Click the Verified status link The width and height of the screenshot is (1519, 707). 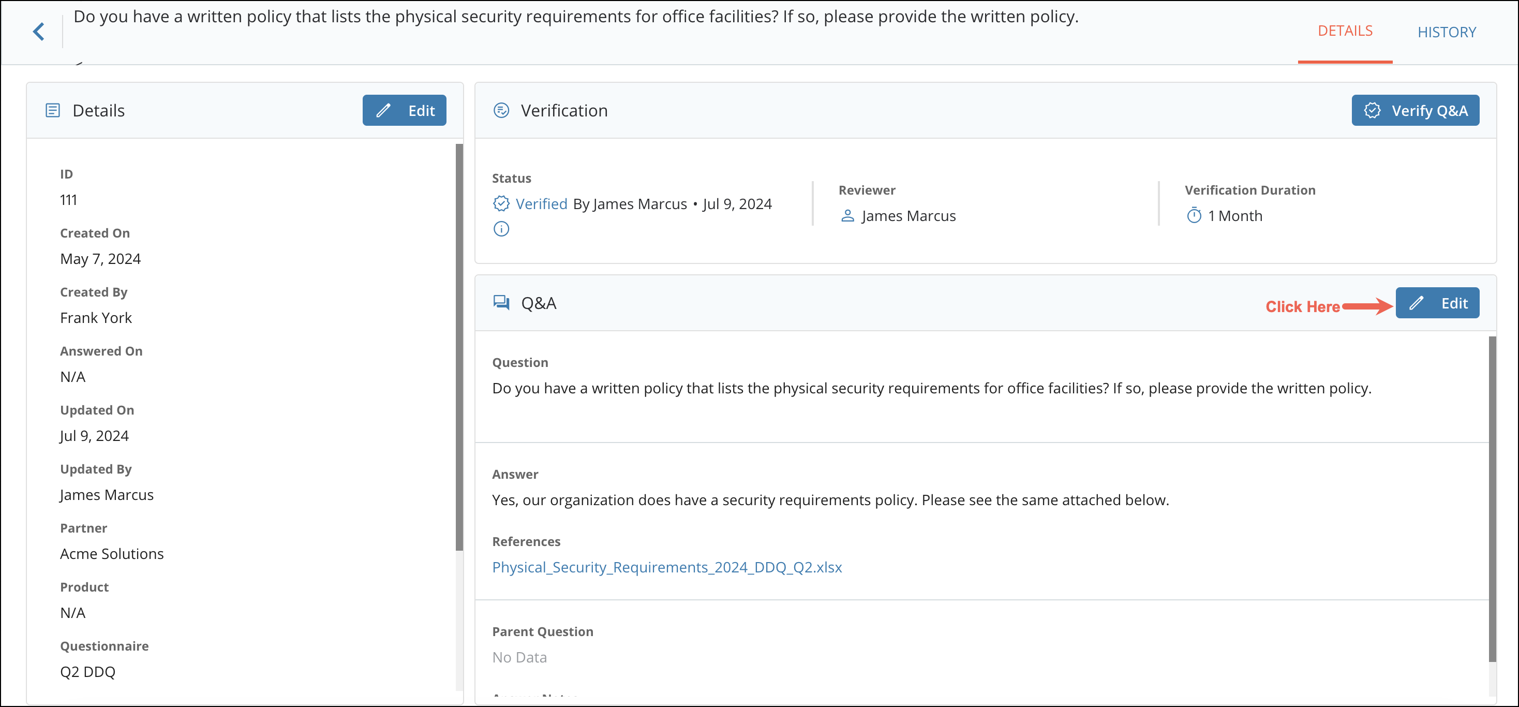tap(542, 203)
